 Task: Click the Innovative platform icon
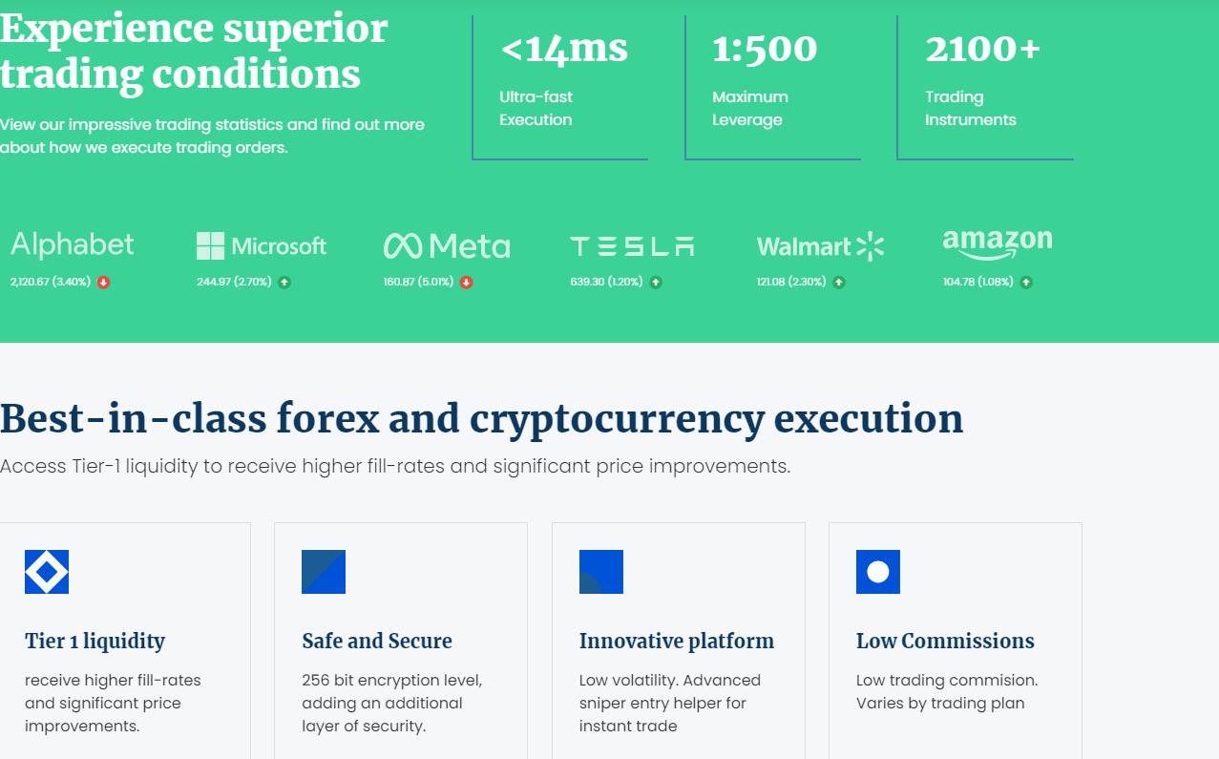click(x=601, y=572)
